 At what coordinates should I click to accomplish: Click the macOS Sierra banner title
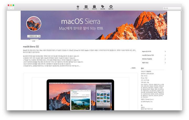81,21
